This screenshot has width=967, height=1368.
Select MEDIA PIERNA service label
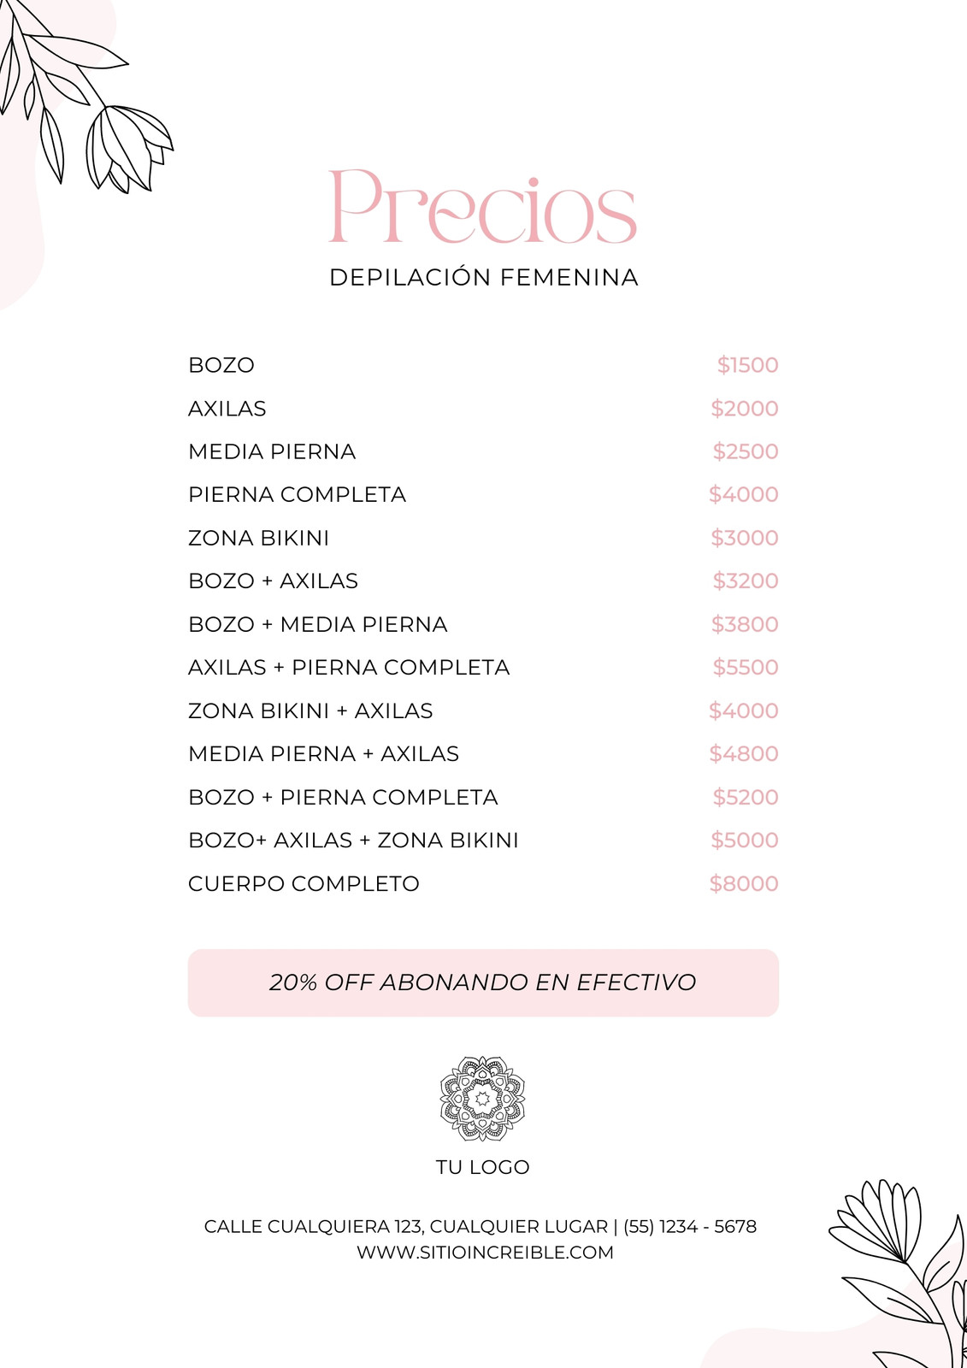click(272, 451)
